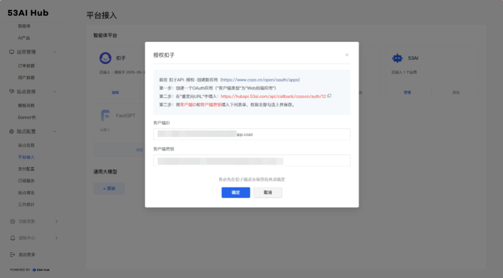
Task: Open the Banner图 menu item
Action: 27,117
